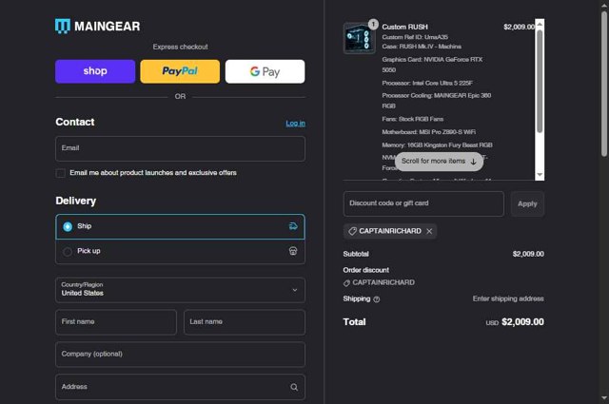
Task: Click the Country/Region chevron arrow
Action: click(x=295, y=290)
